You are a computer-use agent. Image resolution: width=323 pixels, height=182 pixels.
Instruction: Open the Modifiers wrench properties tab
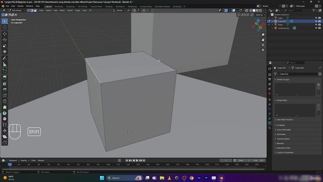(x=270, y=104)
